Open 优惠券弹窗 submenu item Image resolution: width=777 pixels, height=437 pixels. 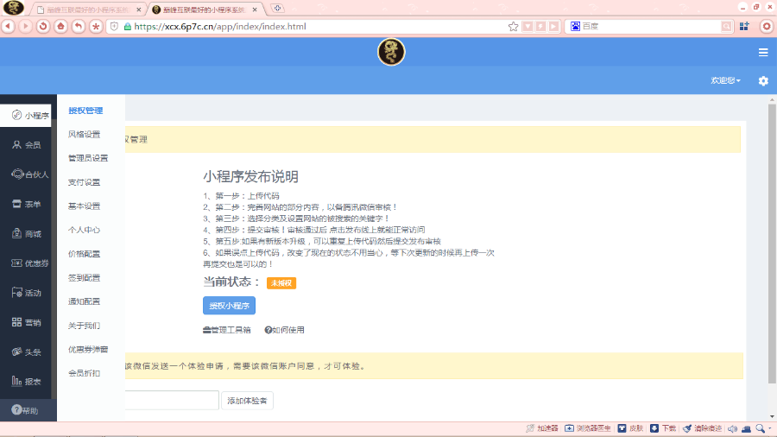pyautogui.click(x=88, y=349)
